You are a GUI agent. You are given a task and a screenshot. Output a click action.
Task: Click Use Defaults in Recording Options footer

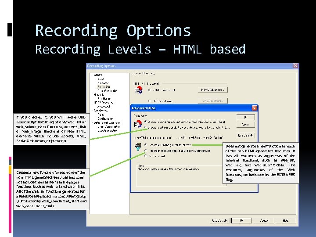pyautogui.click(x=220, y=220)
